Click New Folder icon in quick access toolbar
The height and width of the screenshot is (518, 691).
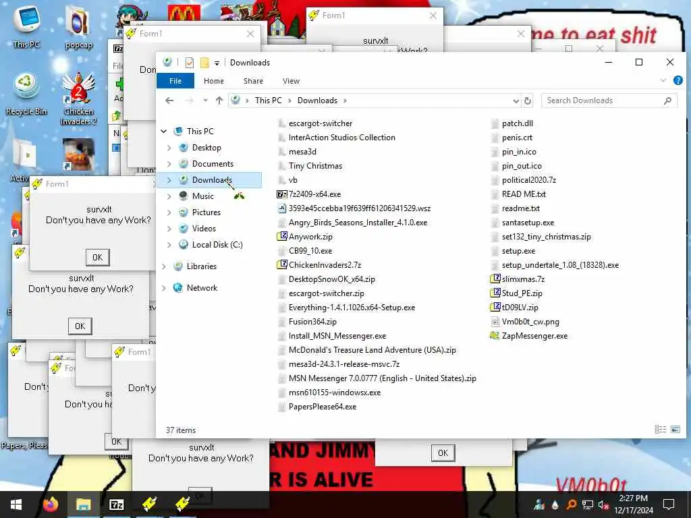pos(204,63)
